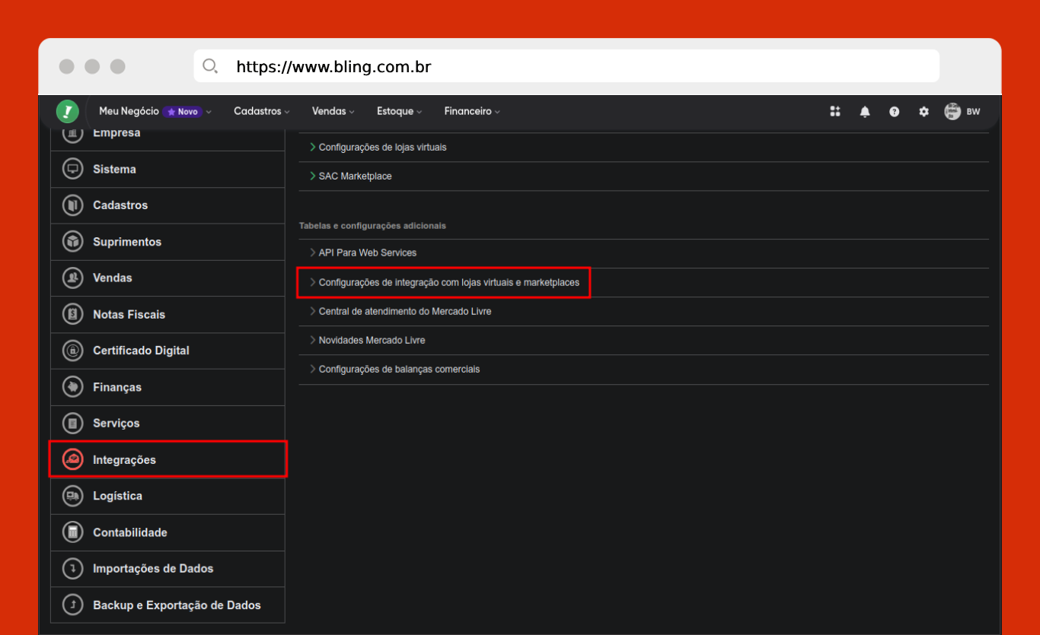Open the Estoque top menu
Screen dimensions: 1040x635
[400, 111]
